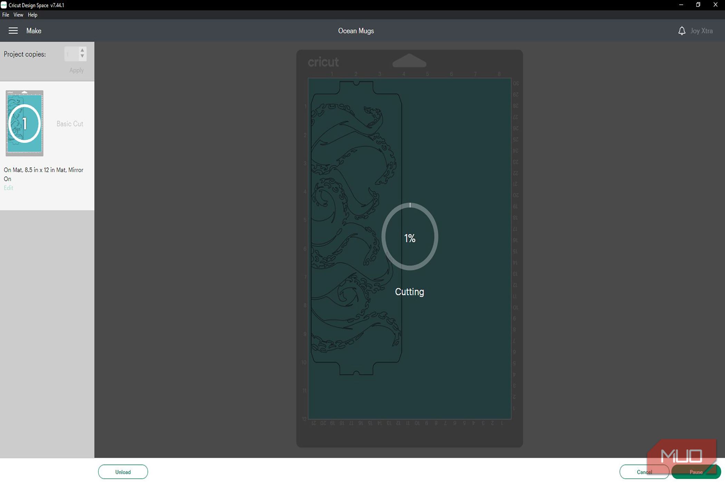Pause the cutting process

point(696,472)
